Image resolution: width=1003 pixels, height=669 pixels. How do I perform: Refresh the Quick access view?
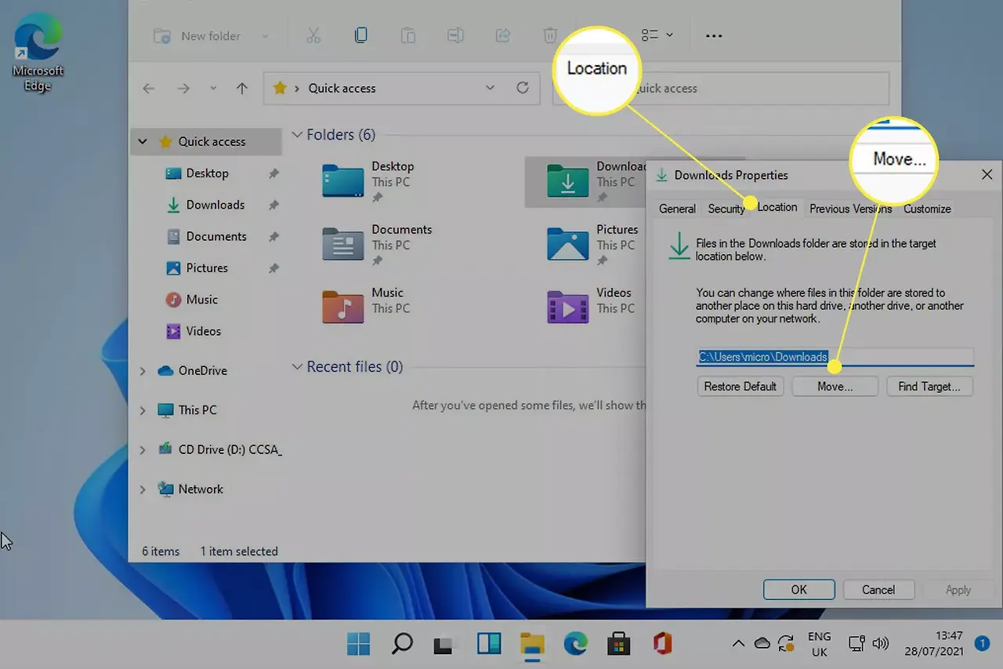pos(523,88)
